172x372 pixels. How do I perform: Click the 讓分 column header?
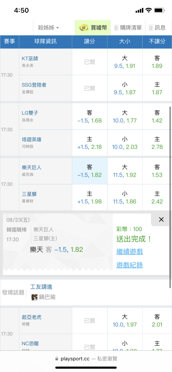pyautogui.click(x=90, y=42)
